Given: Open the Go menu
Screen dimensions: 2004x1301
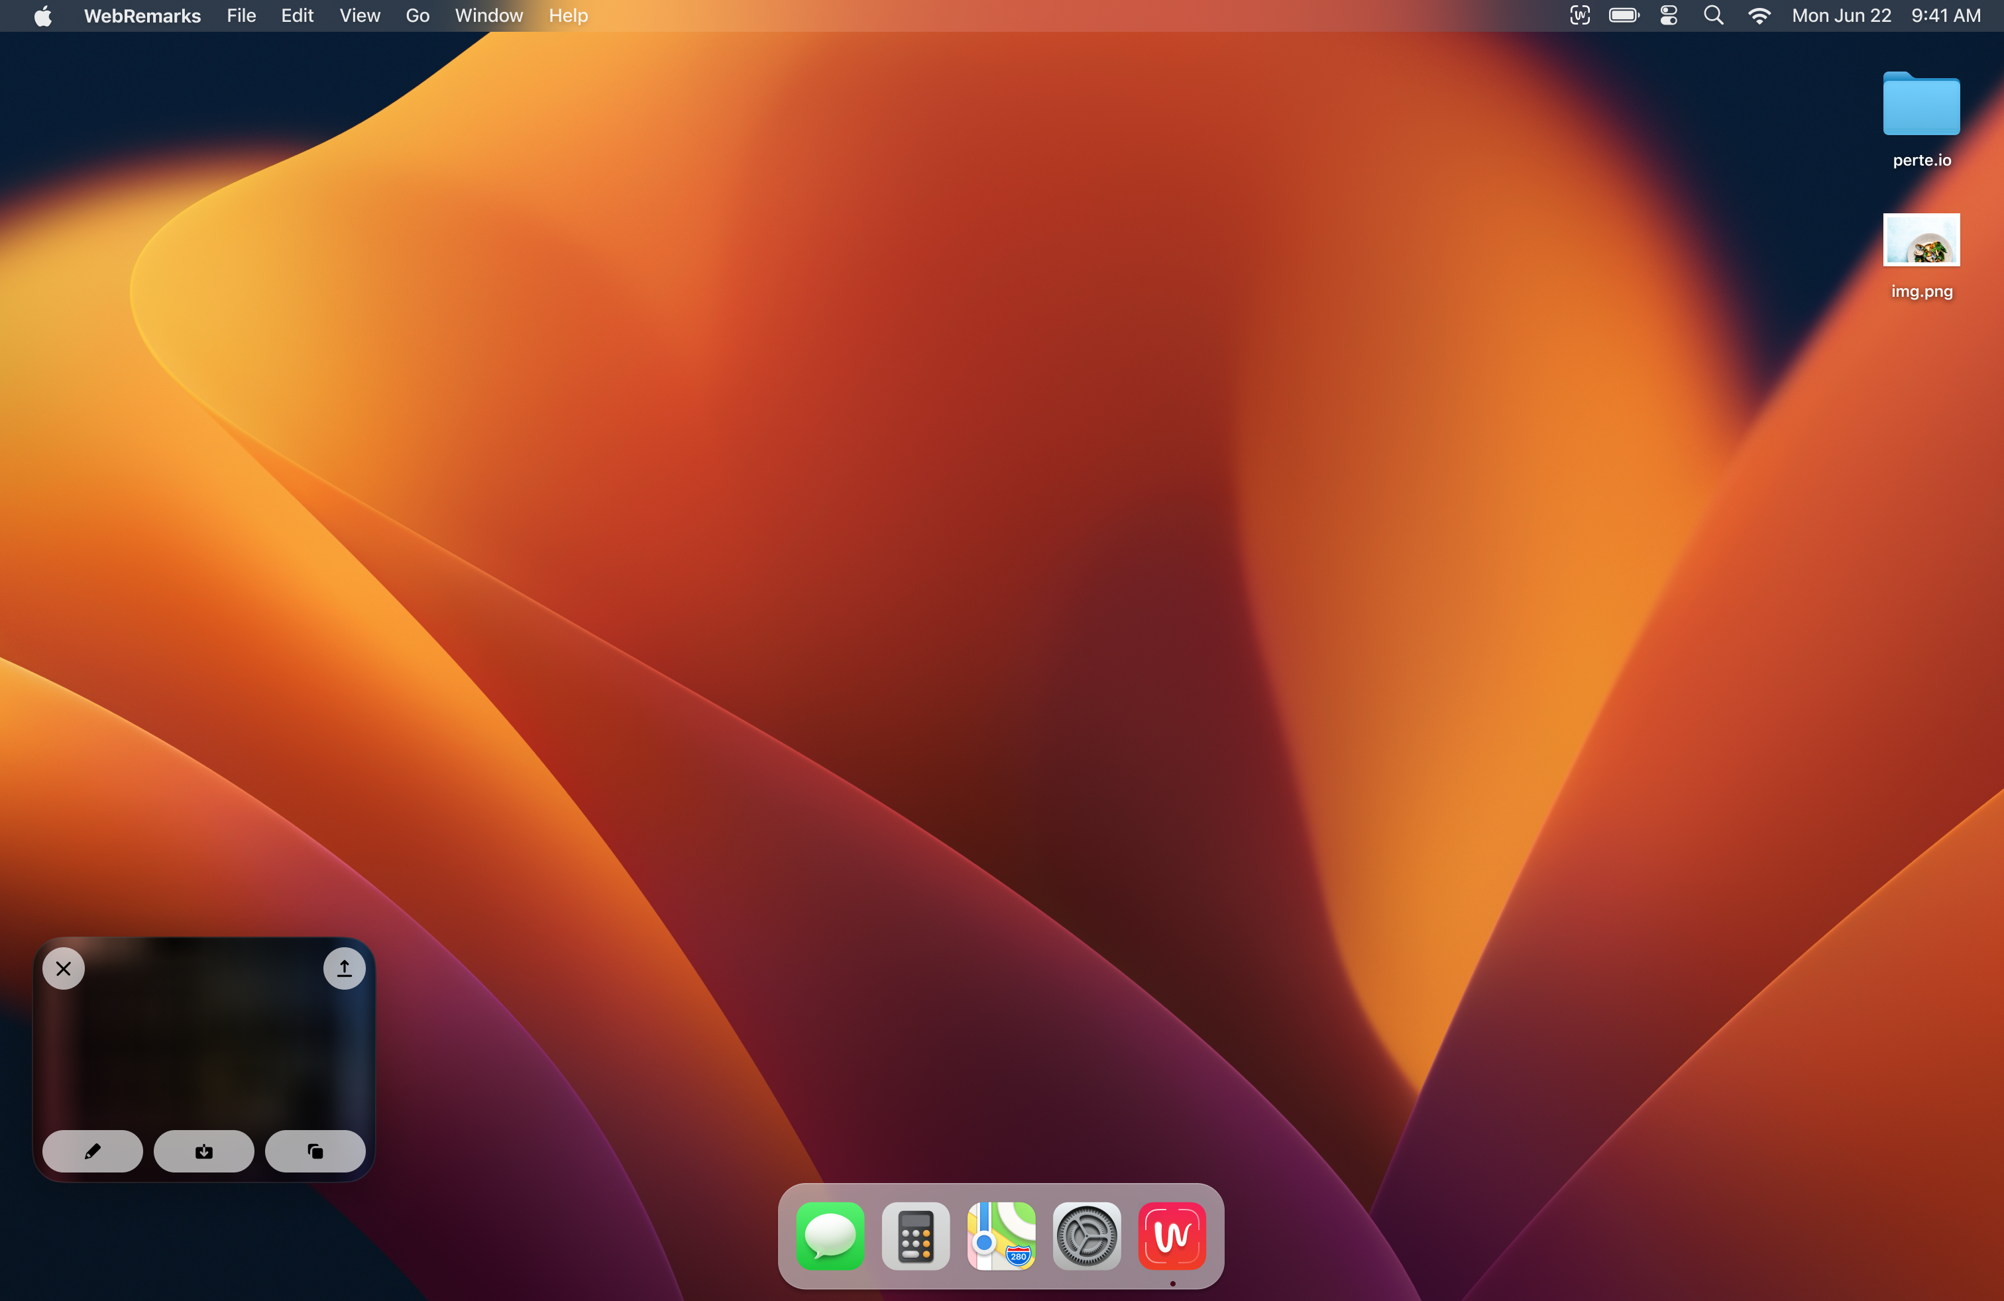Looking at the screenshot, I should coord(417,16).
